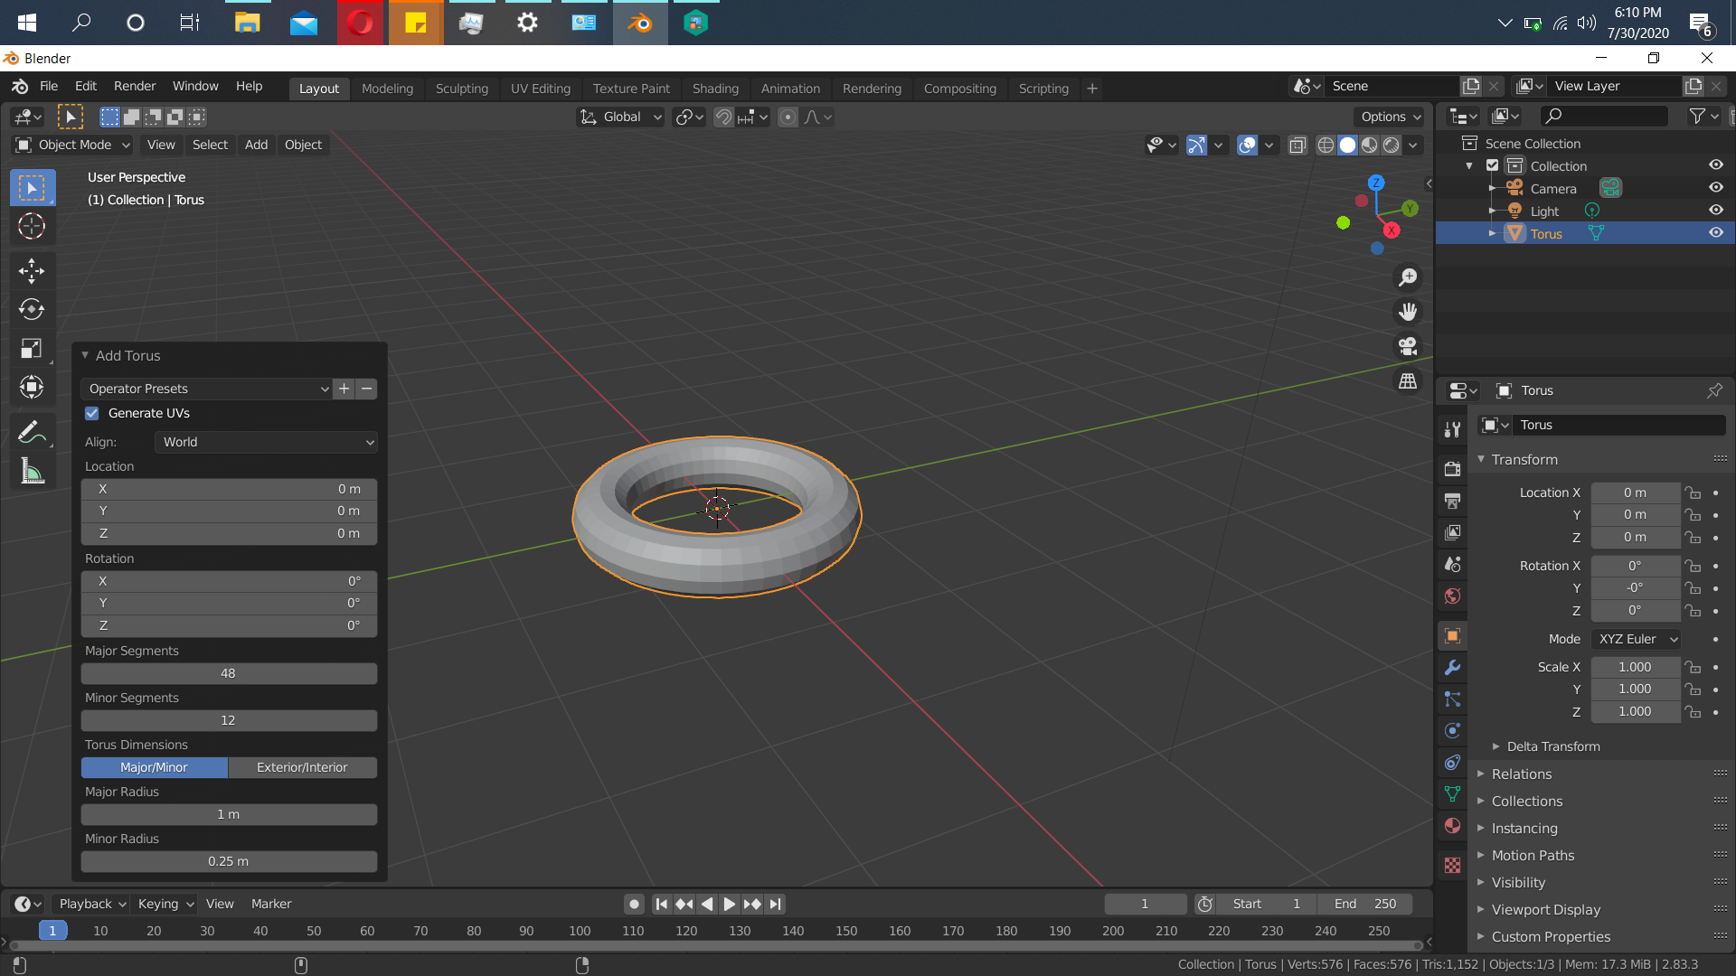Open the Tool properties tab
The image size is (1736, 976).
[x=1452, y=430]
